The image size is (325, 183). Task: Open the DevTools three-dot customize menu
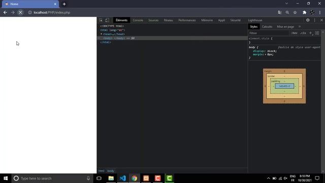(315, 20)
